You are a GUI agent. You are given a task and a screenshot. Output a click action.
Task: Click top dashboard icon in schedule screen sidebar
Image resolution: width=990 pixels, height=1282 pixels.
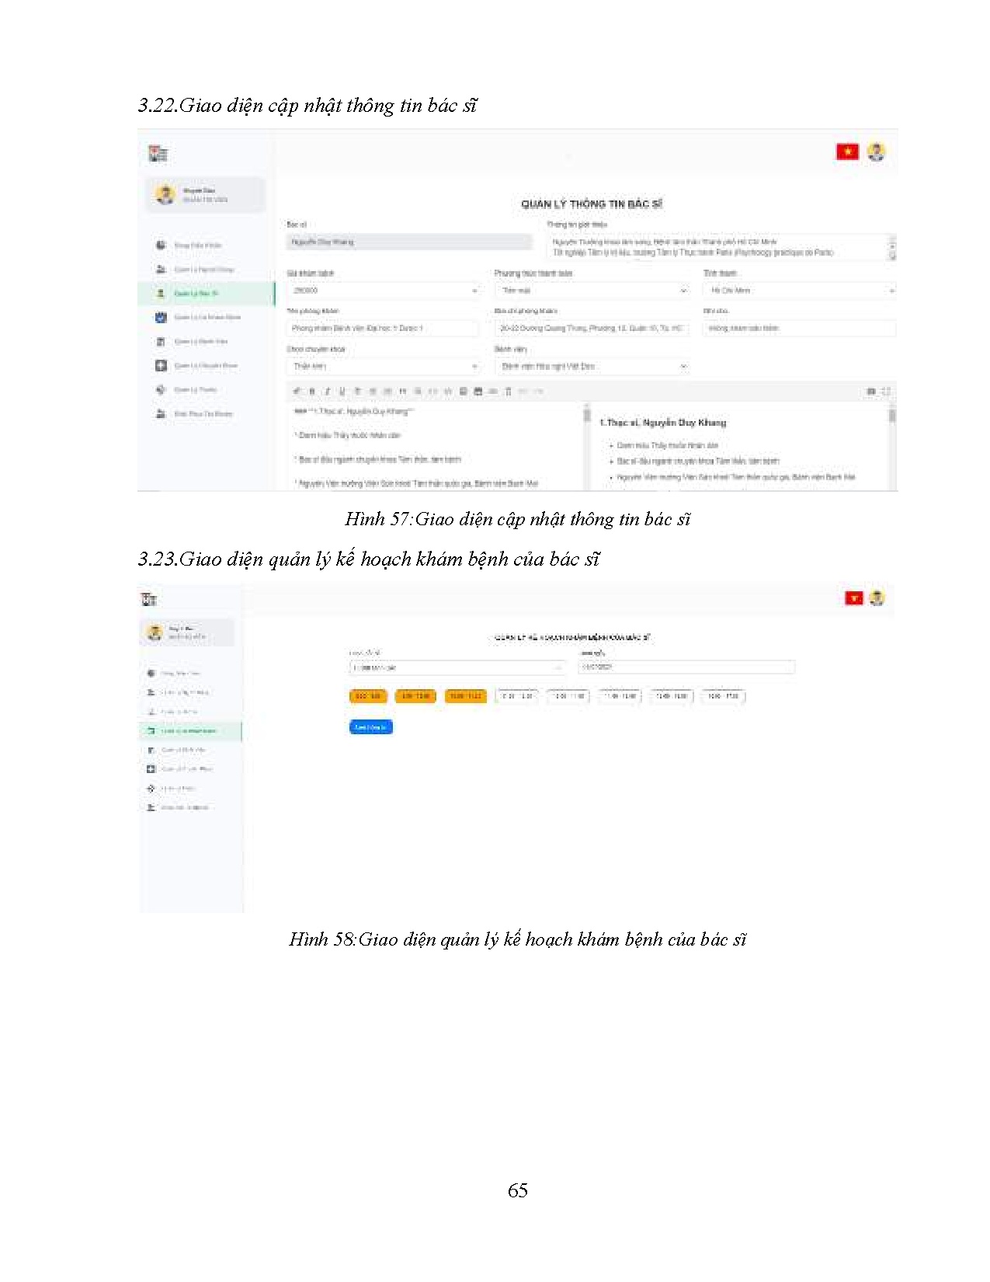[151, 673]
